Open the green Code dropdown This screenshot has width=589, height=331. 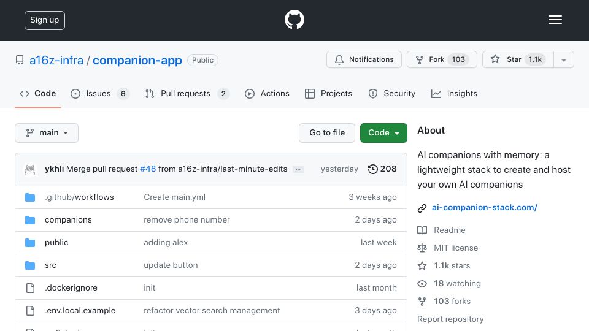pyautogui.click(x=383, y=133)
